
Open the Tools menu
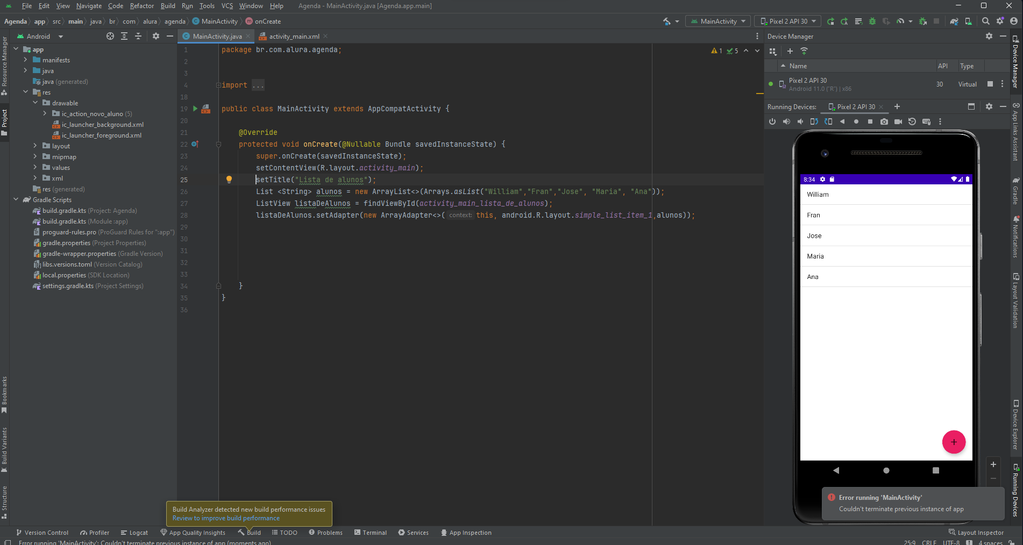[207, 6]
